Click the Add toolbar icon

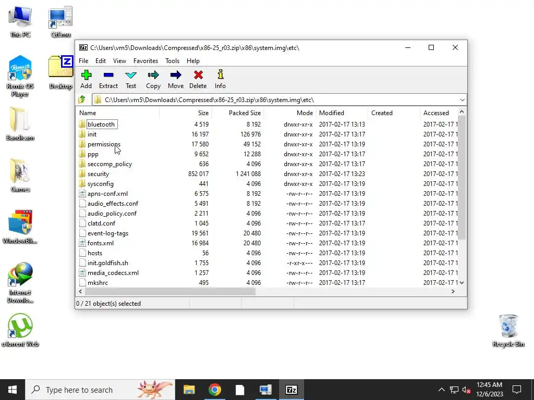tap(86, 79)
